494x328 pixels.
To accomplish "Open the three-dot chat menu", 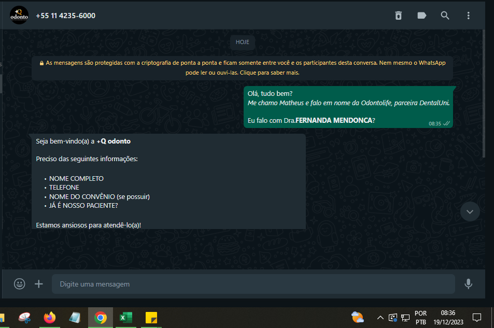I will click(x=469, y=16).
